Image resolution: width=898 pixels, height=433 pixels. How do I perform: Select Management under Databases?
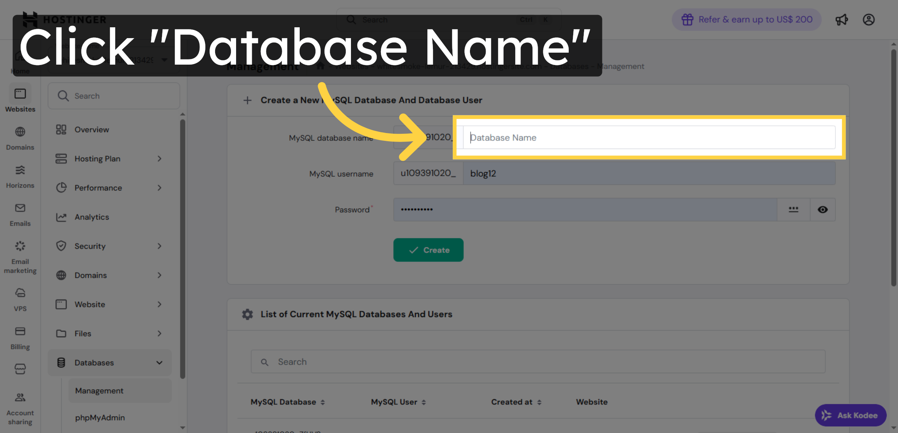[99, 390]
